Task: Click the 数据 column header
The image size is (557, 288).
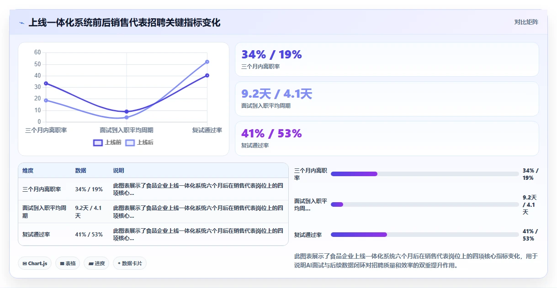Action: click(80, 171)
